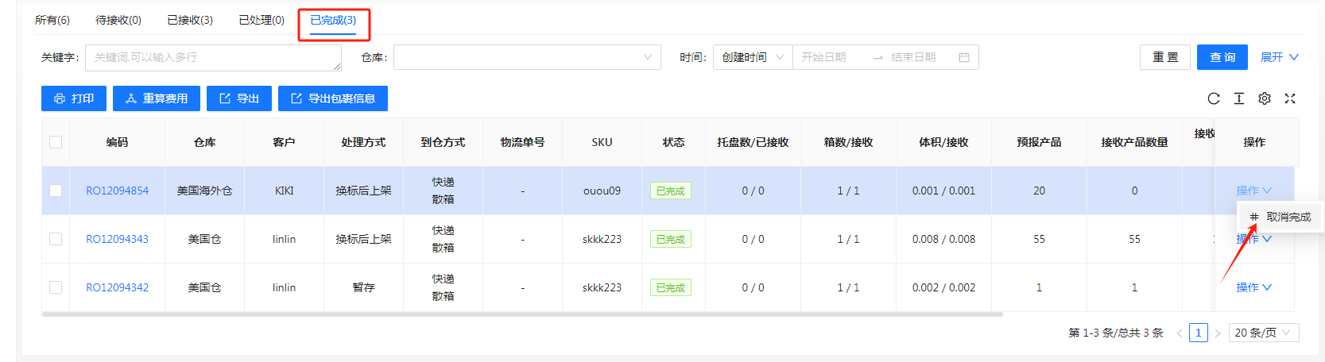Image resolution: width=1325 pixels, height=362 pixels.
Task: Toggle fullscreen table view icon
Action: point(1290,98)
